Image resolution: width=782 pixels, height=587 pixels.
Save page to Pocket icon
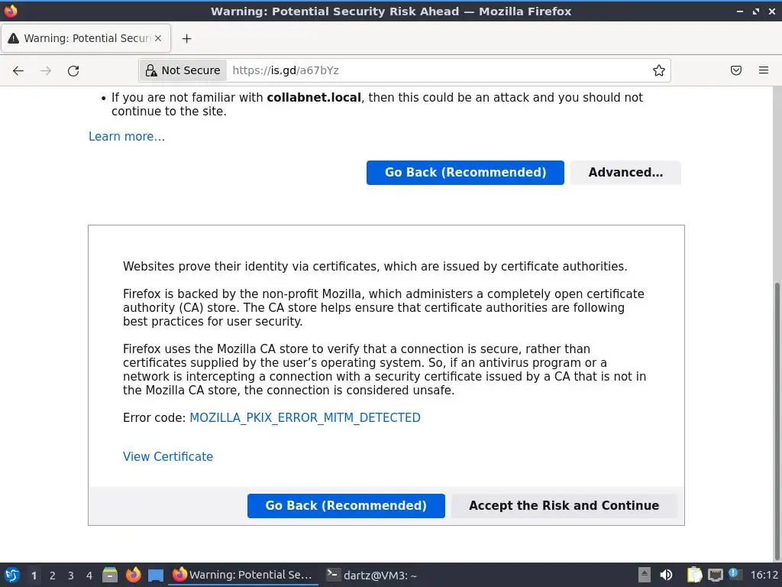pyautogui.click(x=735, y=70)
